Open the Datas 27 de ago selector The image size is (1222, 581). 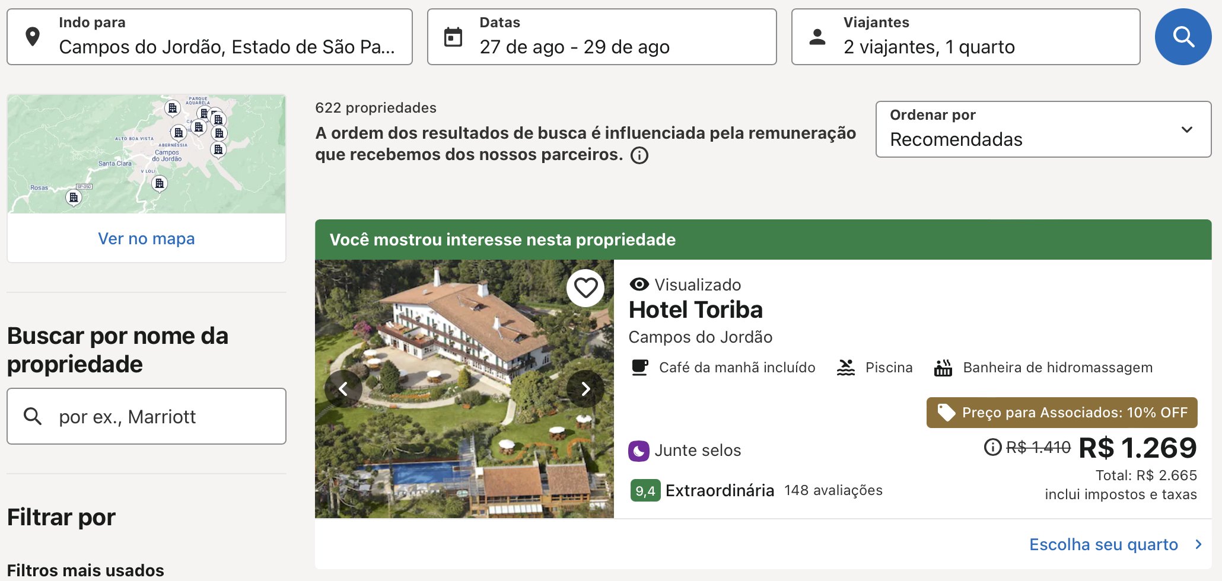tap(602, 37)
